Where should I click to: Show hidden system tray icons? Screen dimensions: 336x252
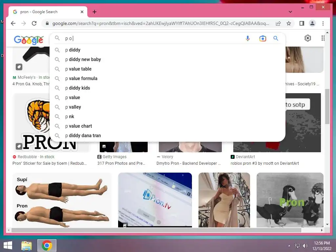pyautogui.click(x=289, y=246)
